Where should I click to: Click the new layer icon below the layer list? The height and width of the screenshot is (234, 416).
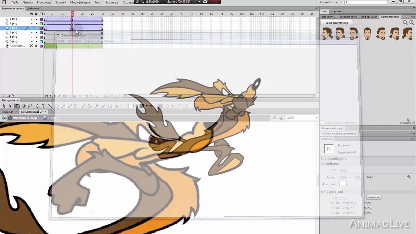[4, 96]
